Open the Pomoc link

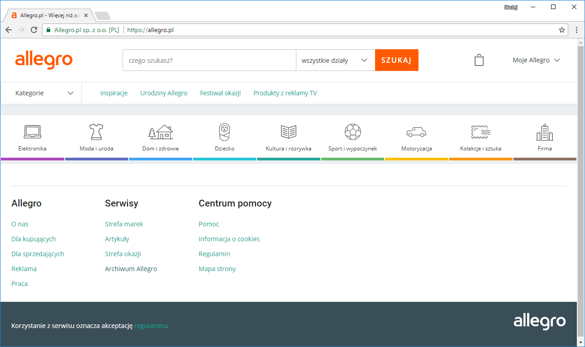pyautogui.click(x=209, y=224)
